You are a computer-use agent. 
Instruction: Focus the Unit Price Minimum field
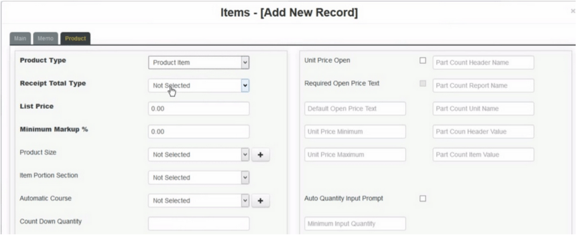pos(355,132)
